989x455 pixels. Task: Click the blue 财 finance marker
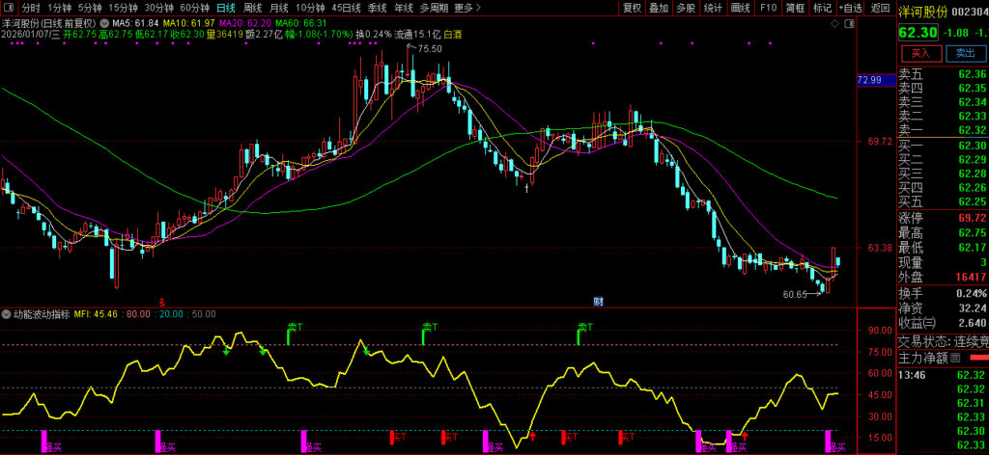(598, 301)
